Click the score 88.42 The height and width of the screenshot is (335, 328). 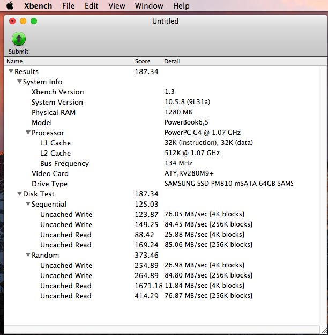[x=144, y=235]
